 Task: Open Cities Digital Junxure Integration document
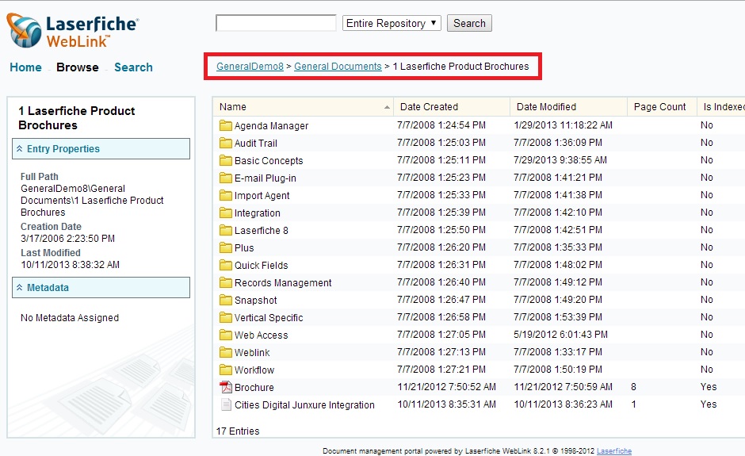[x=304, y=405]
